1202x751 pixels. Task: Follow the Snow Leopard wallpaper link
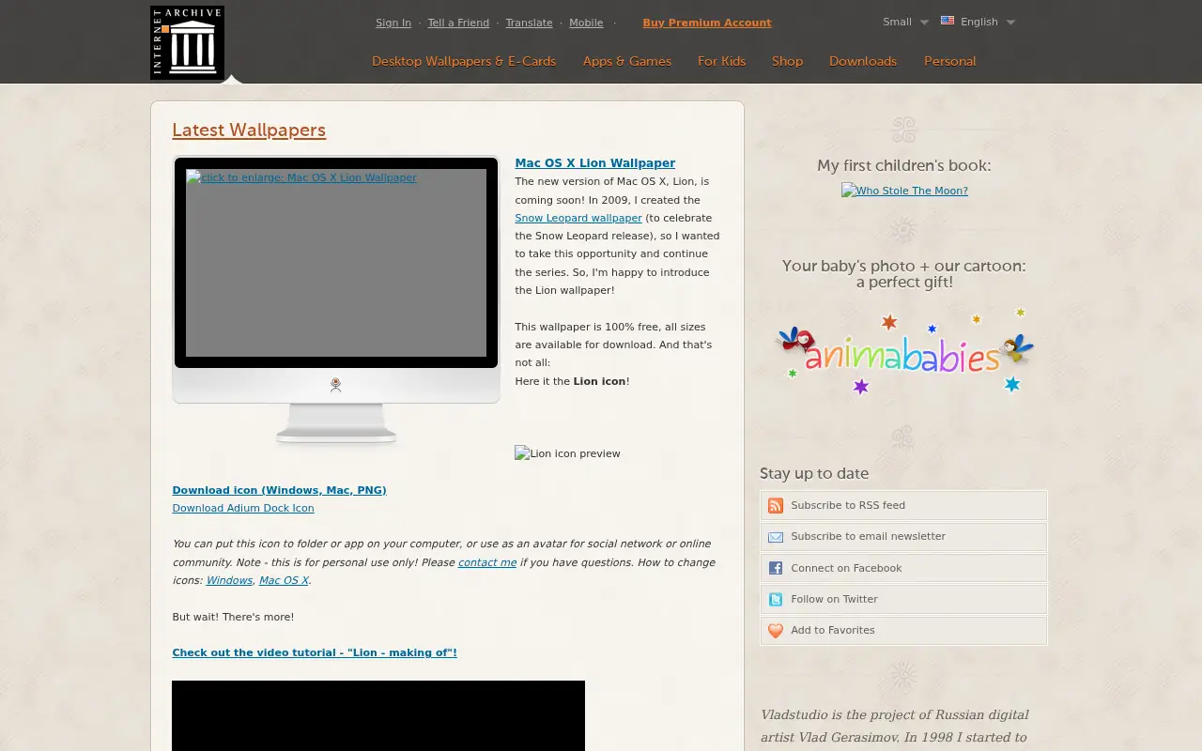[x=578, y=218]
